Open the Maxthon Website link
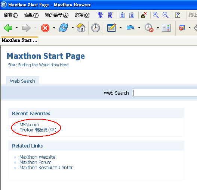Viewport: 197px width, 190px height. click(37, 157)
